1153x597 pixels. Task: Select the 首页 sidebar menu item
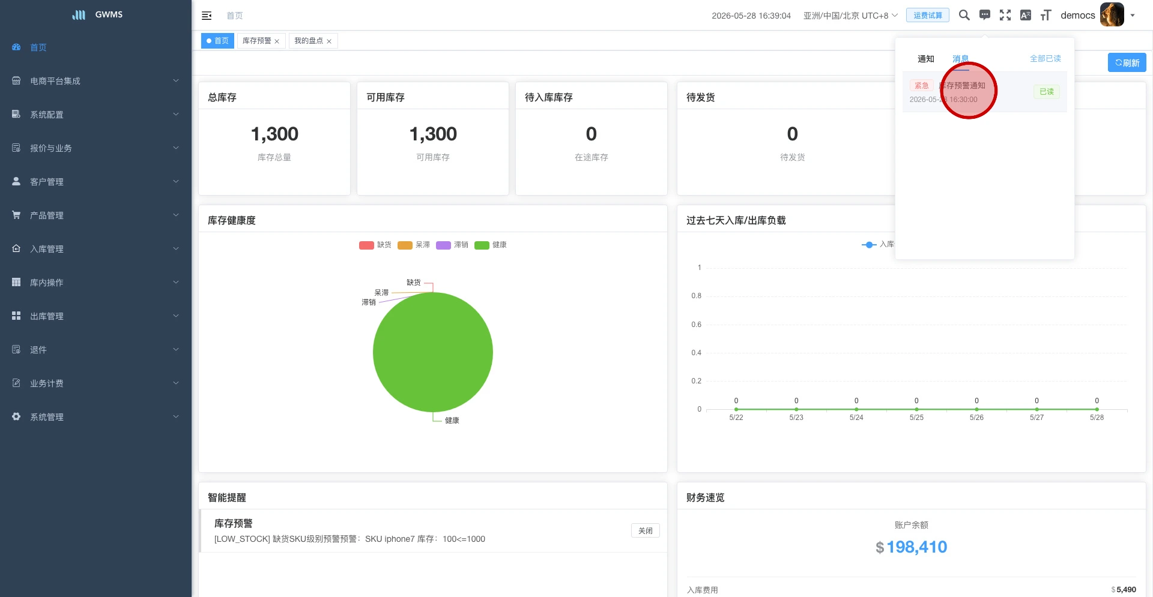(95, 47)
